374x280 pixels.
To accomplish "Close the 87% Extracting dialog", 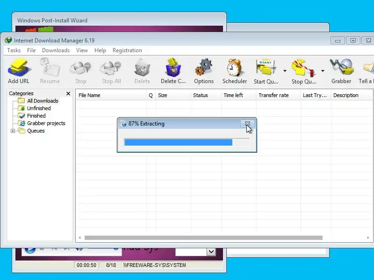I will (247, 124).
